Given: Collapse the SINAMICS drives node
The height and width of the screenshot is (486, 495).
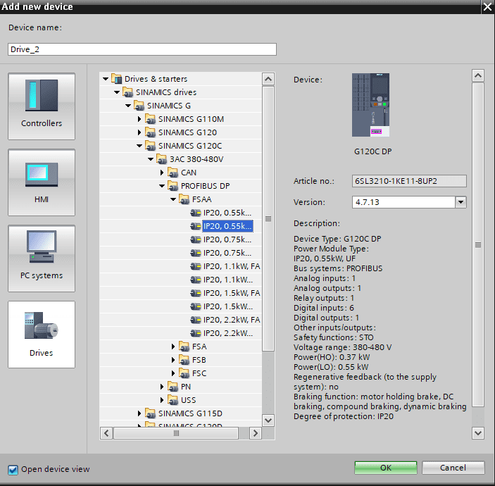Looking at the screenshot, I should [117, 92].
